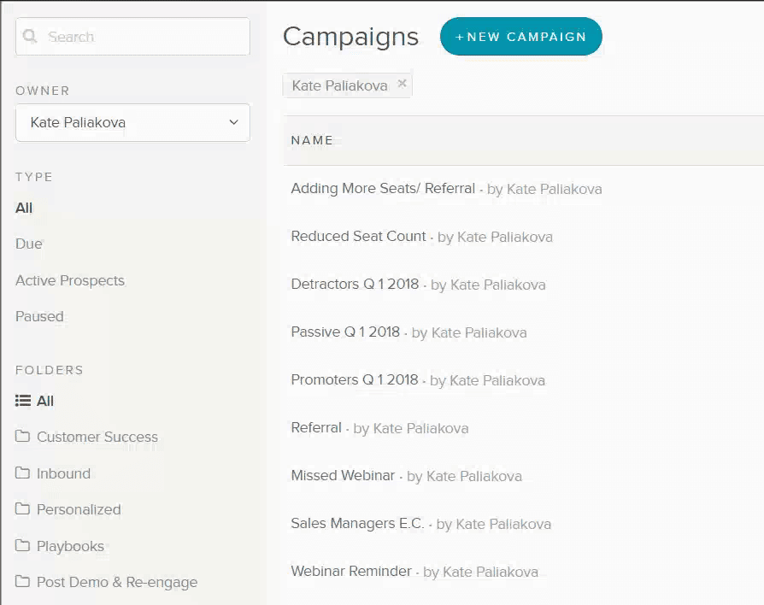Image resolution: width=764 pixels, height=605 pixels.
Task: Click 'by Kate Paliakova' next to Webinar Reminder
Action: [481, 572]
